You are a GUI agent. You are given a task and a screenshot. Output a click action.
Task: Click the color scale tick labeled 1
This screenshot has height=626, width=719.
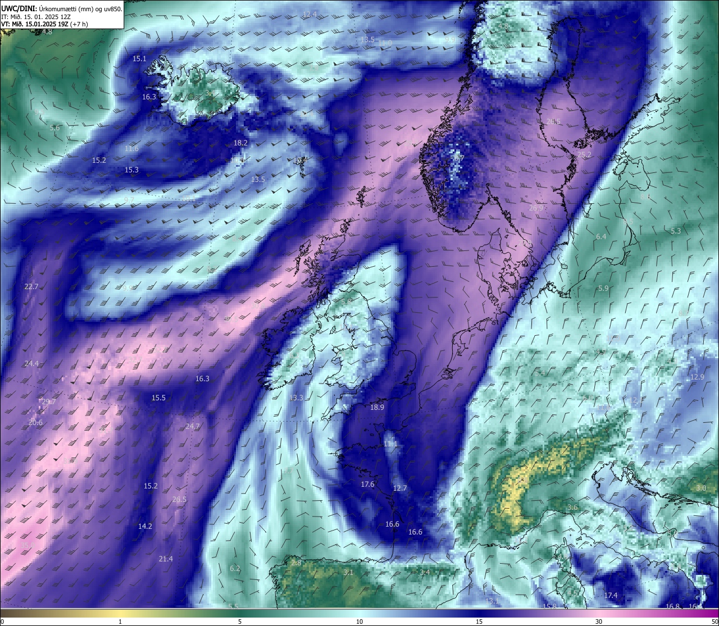[x=120, y=622]
